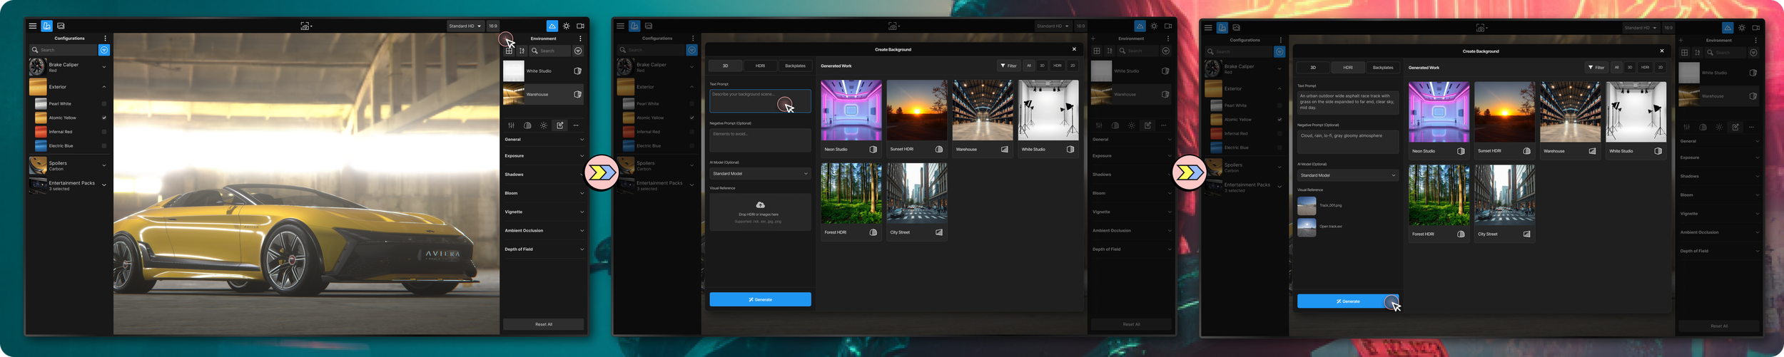Select the Backplates tab in the middle window's dialog
This screenshot has height=357, width=1784.
point(795,66)
